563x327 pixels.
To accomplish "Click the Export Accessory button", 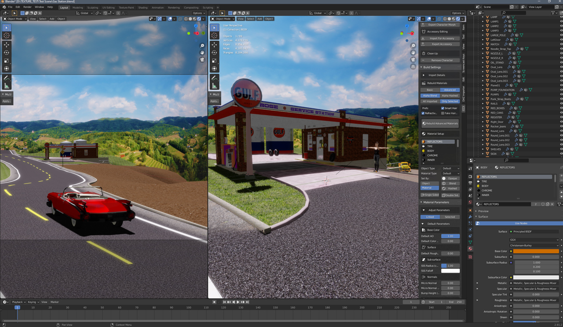I will (x=440, y=44).
